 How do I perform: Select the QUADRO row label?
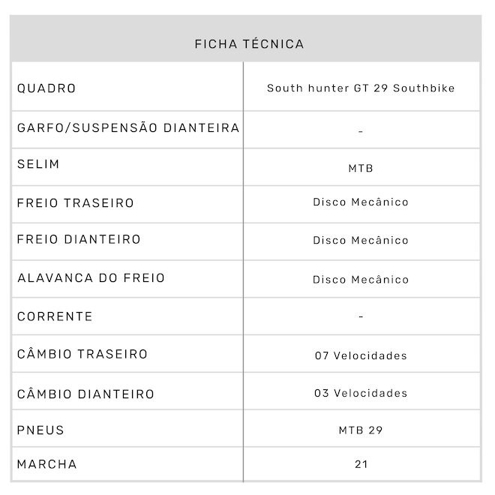[46, 88]
